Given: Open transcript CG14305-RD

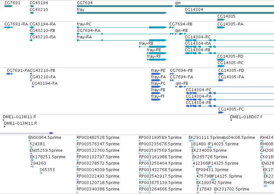Looking at the screenshot, I should (230, 56).
